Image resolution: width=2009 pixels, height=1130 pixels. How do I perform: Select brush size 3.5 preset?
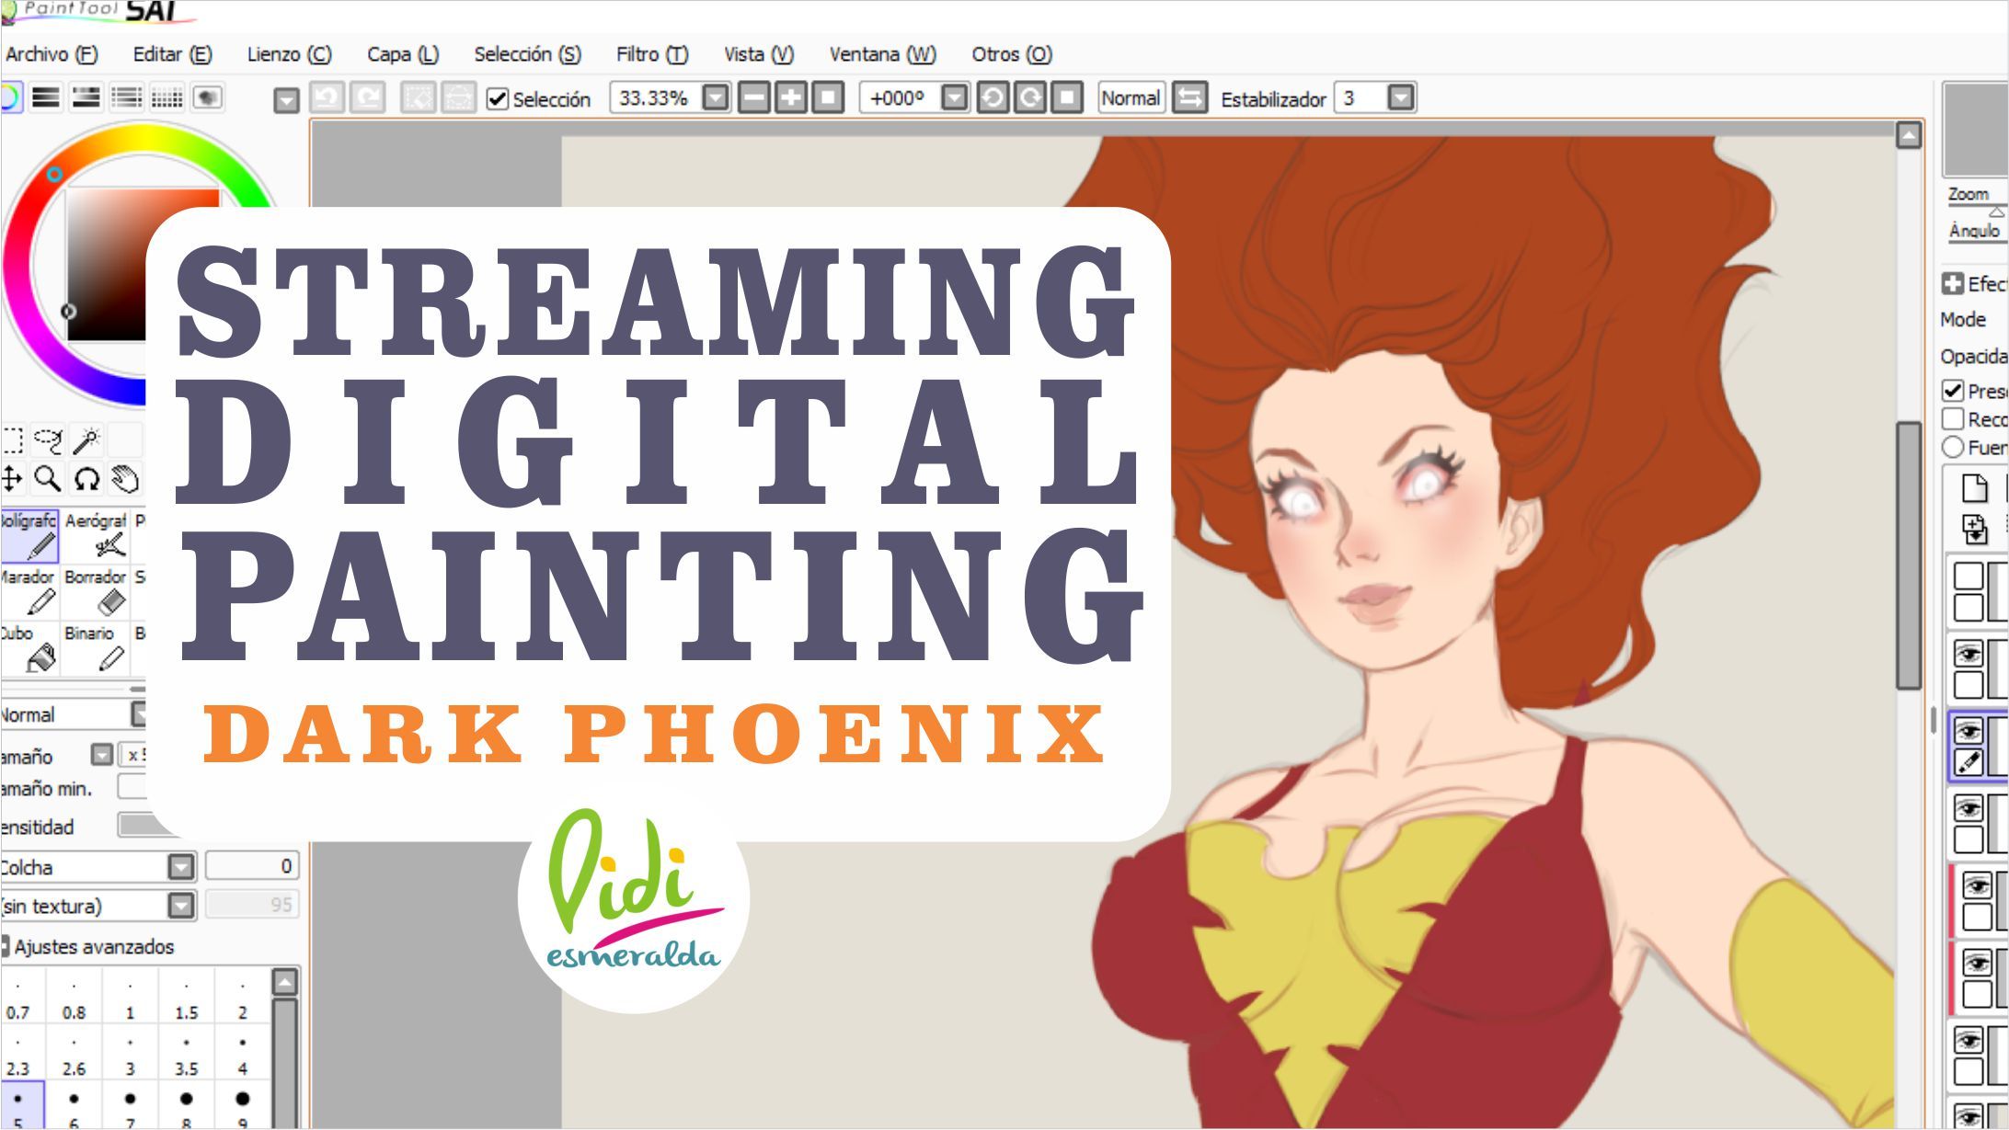coord(187,1056)
